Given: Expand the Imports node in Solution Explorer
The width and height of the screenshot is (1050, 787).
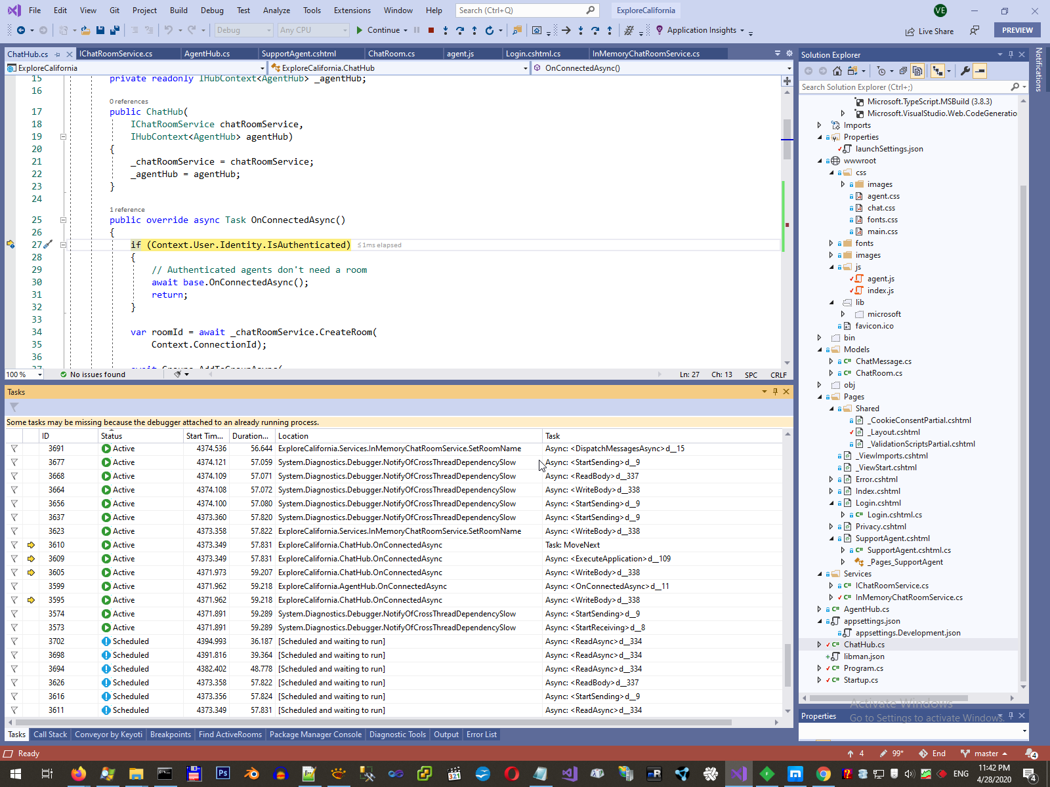Looking at the screenshot, I should [819, 125].
